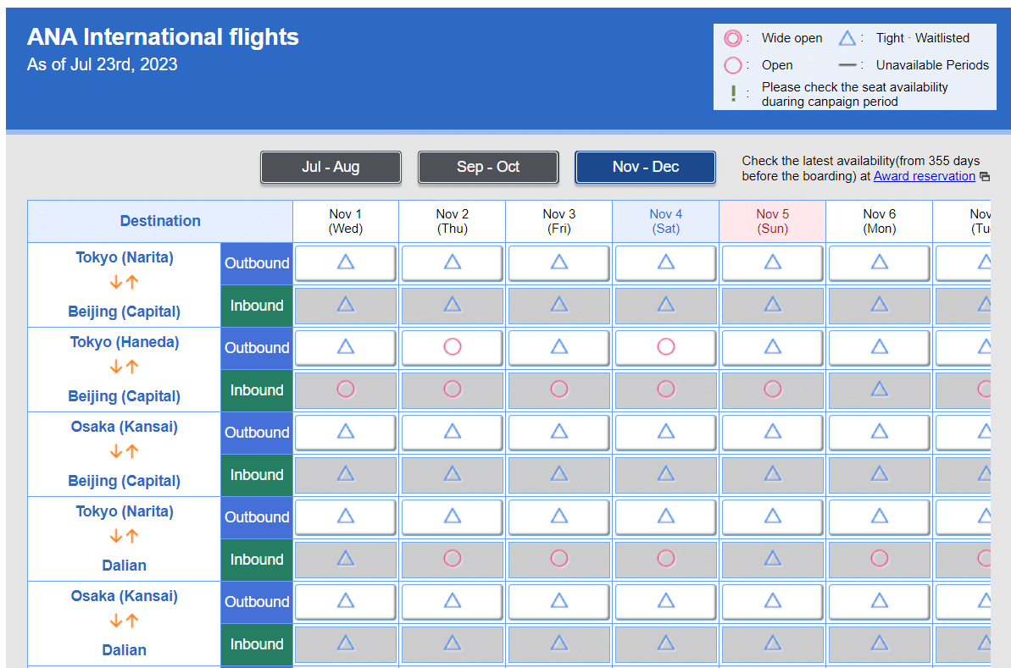Click open circle for Haneda-Beijing outbound Nov 4
Screen dimensions: 1011x668
666,347
